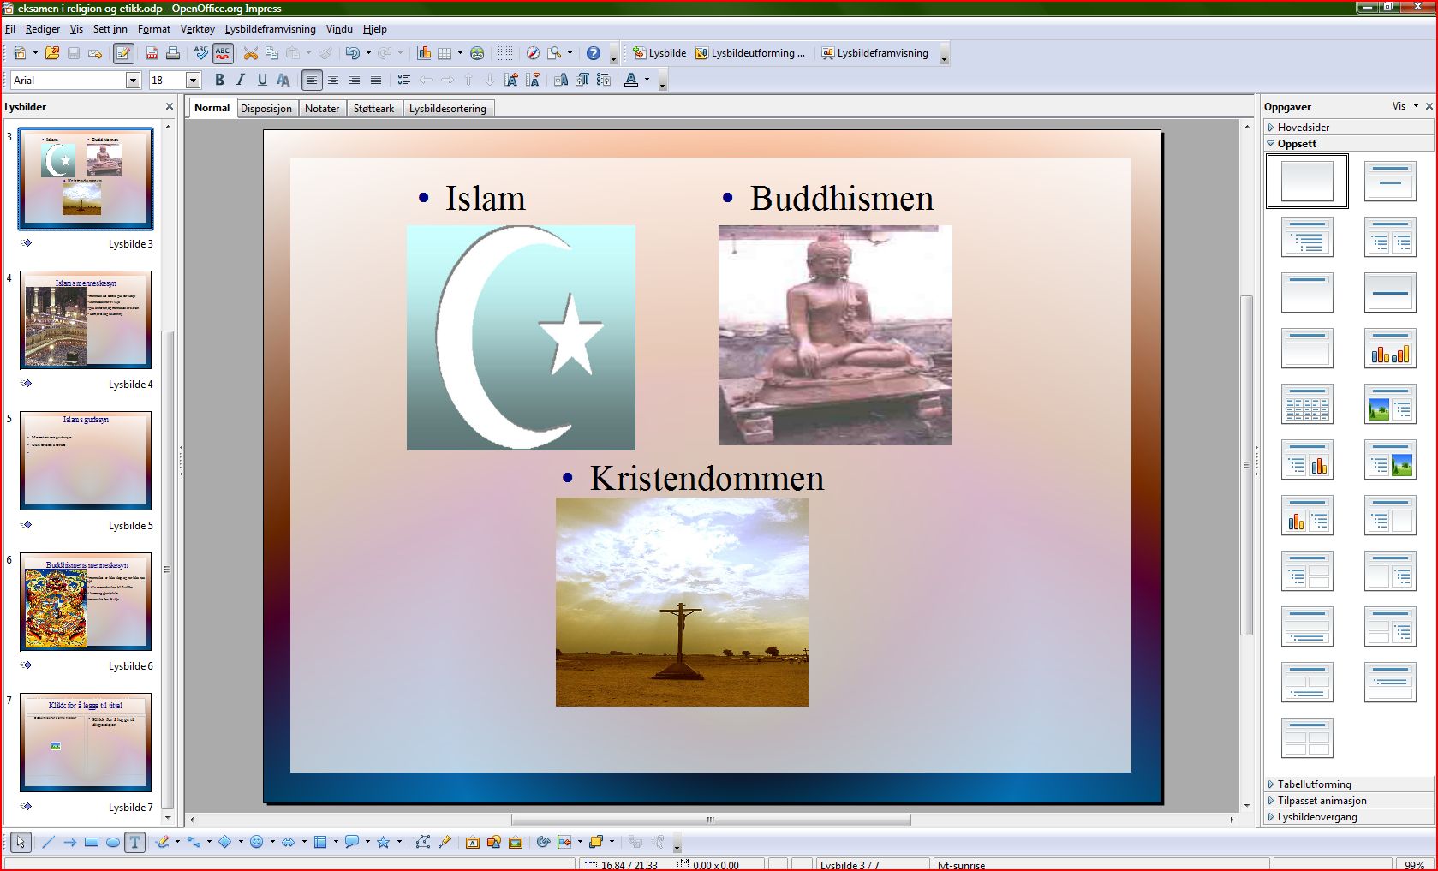Select the Ellipse drawing tool

pyautogui.click(x=113, y=842)
